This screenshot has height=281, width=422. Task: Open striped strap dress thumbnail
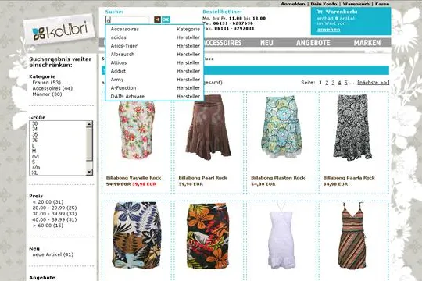tap(352, 236)
